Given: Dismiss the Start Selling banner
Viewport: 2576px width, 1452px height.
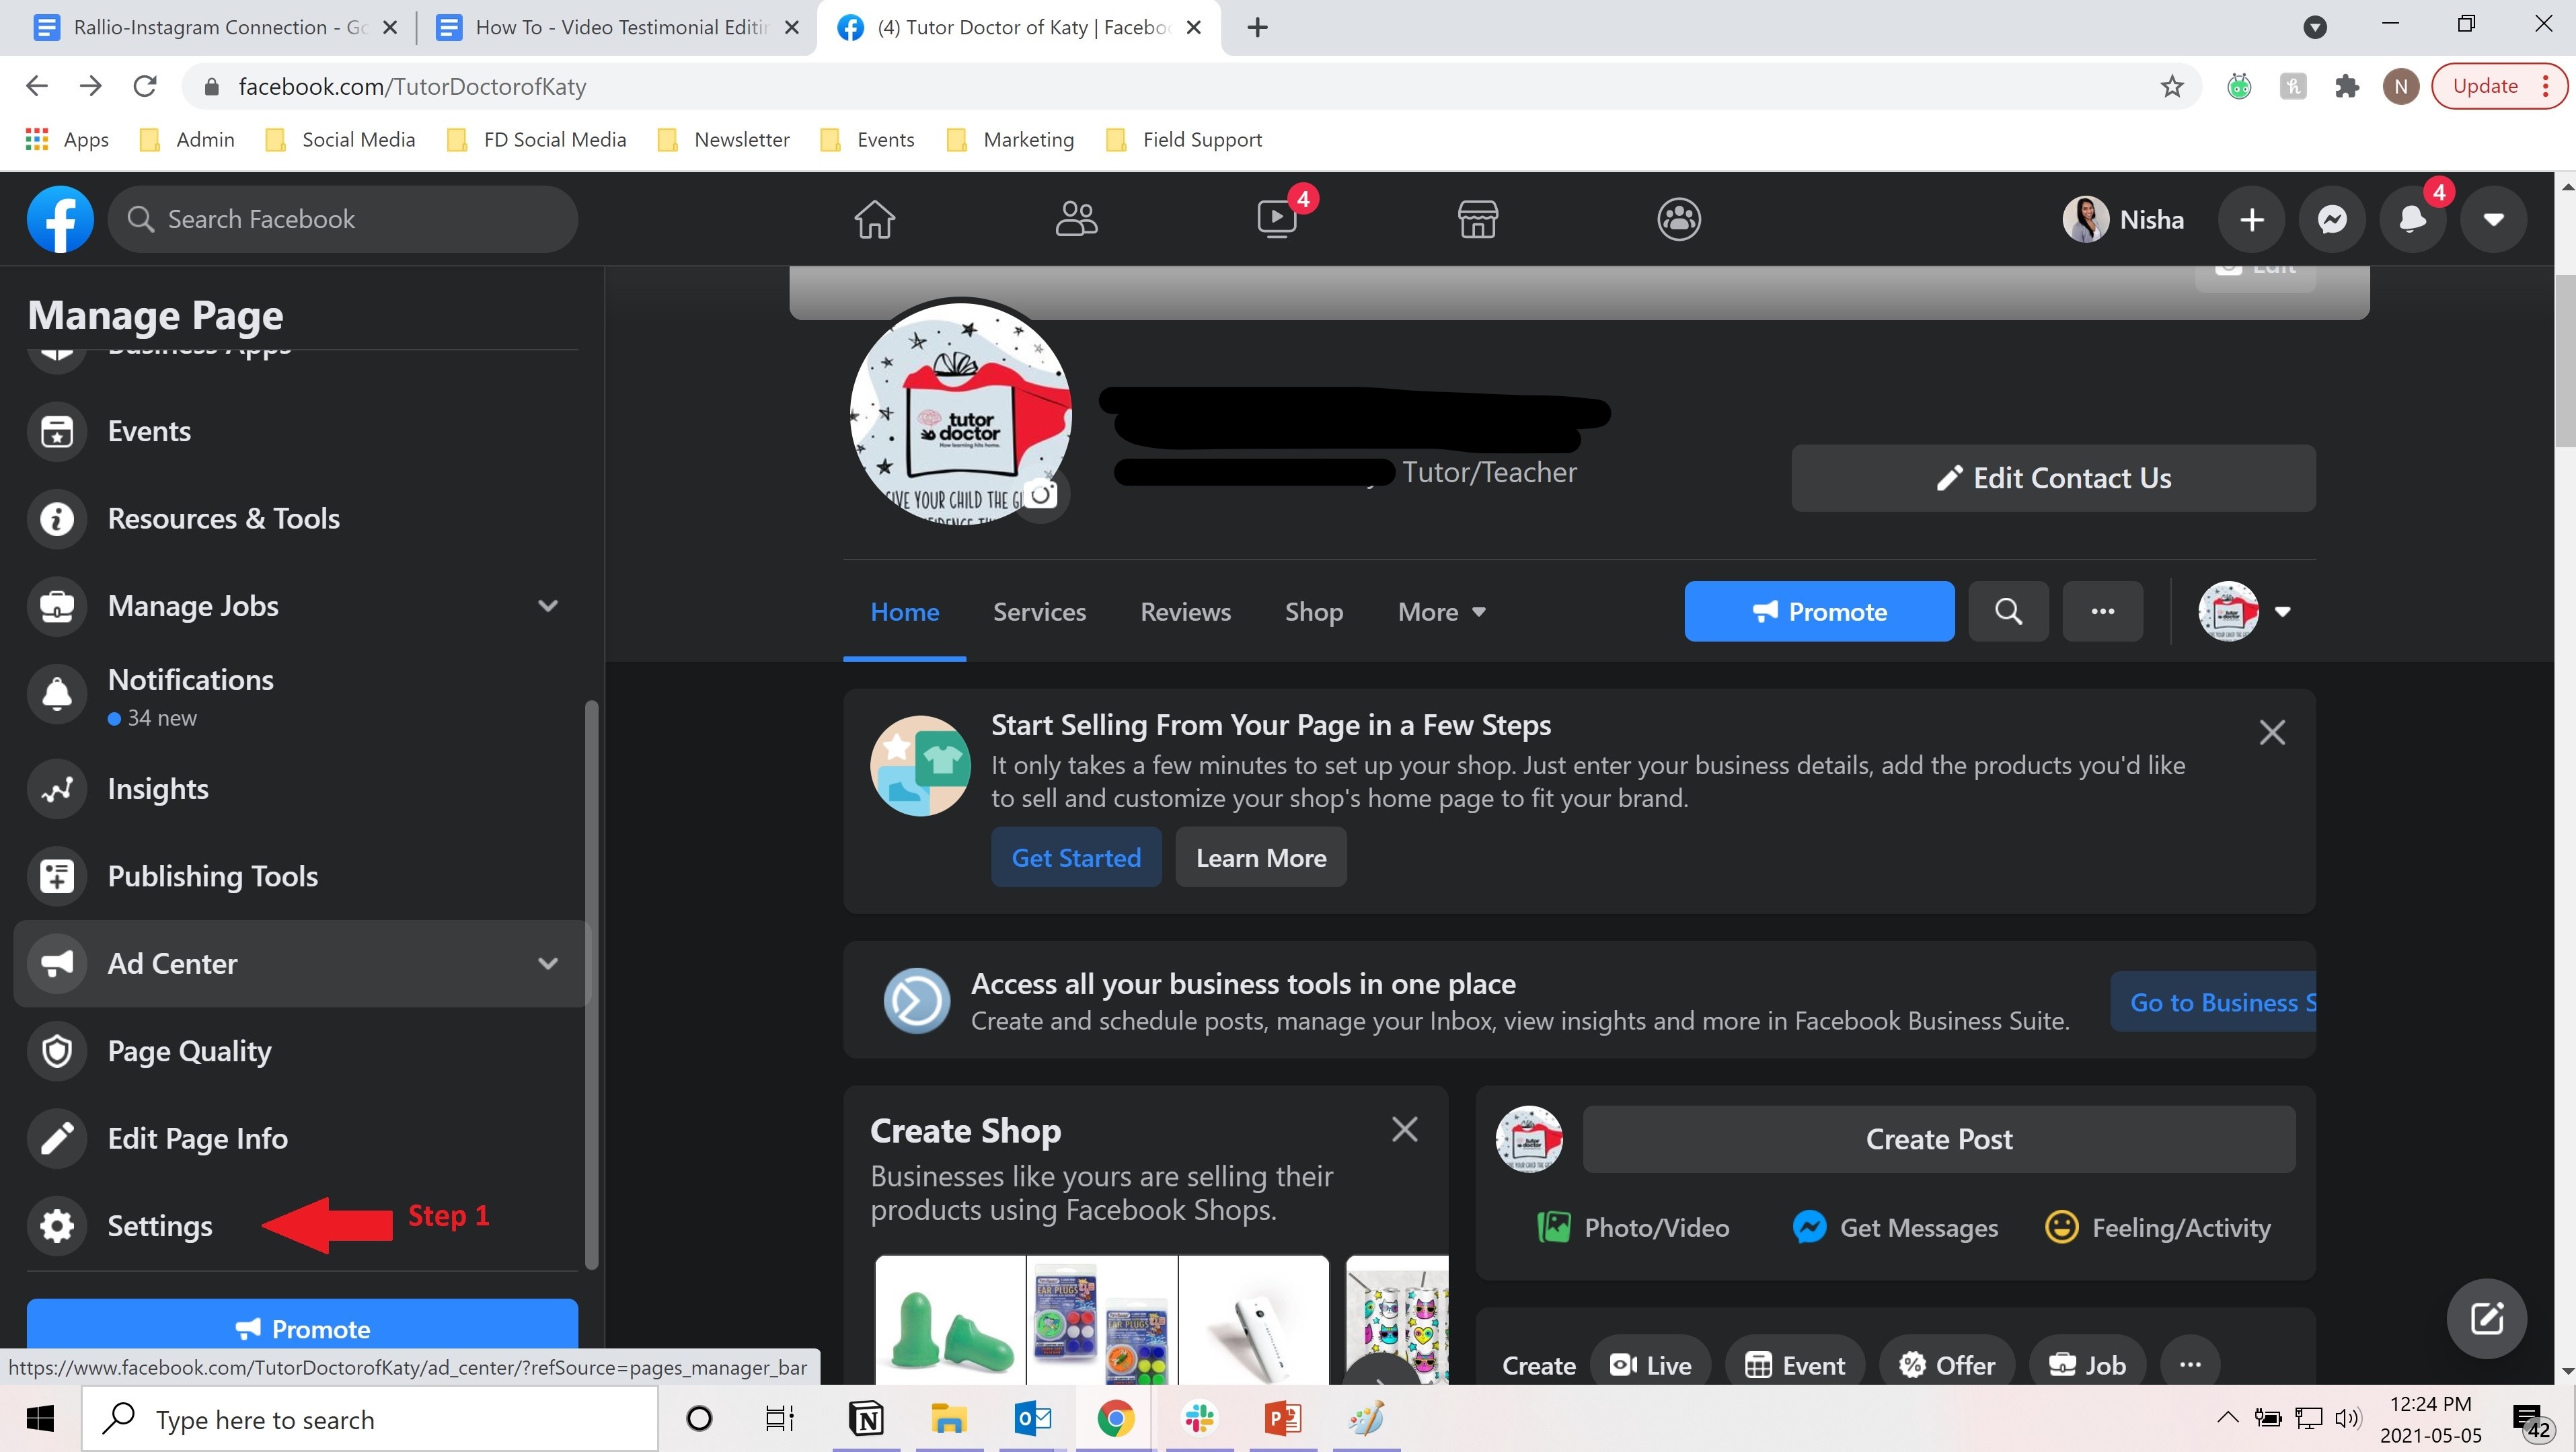Looking at the screenshot, I should pos(2271,733).
